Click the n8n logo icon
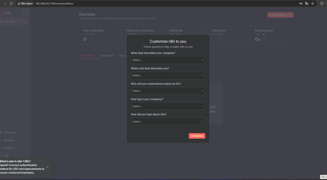327x180 pixels. click(x=2, y=13)
